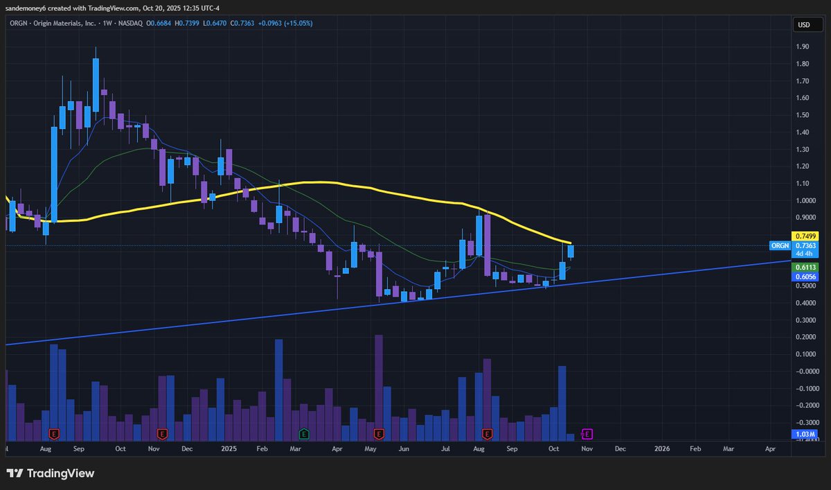This screenshot has width=831, height=490.
Task: Click the red earnings icon below May 2025
Action: (379, 435)
